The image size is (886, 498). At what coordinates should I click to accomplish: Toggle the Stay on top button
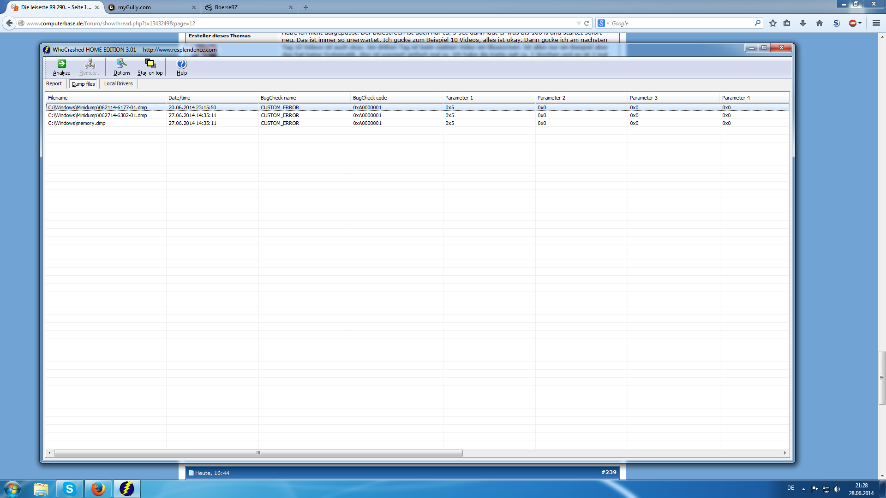[150, 67]
